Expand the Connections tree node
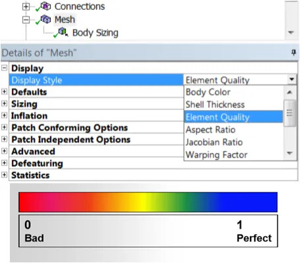 coord(26,7)
